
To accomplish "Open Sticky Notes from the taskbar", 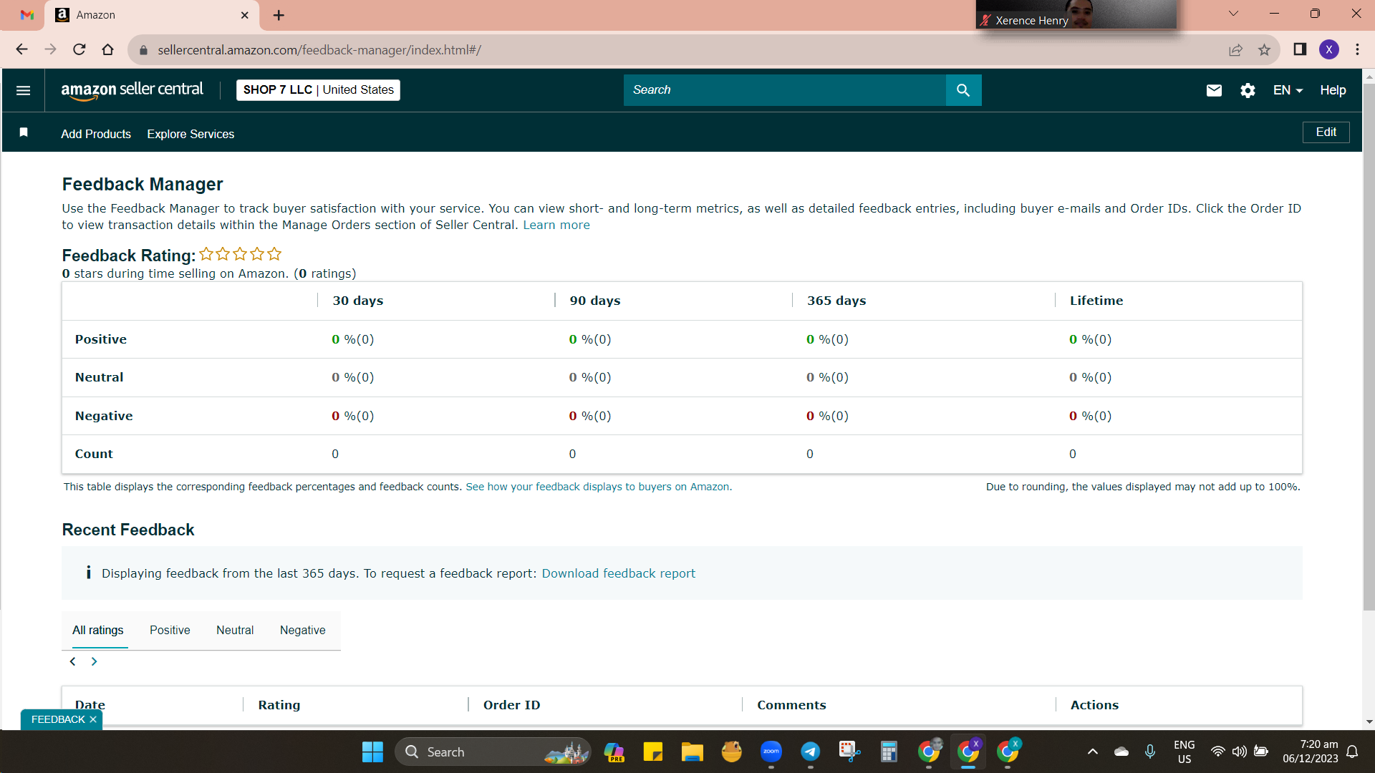I will (x=652, y=752).
